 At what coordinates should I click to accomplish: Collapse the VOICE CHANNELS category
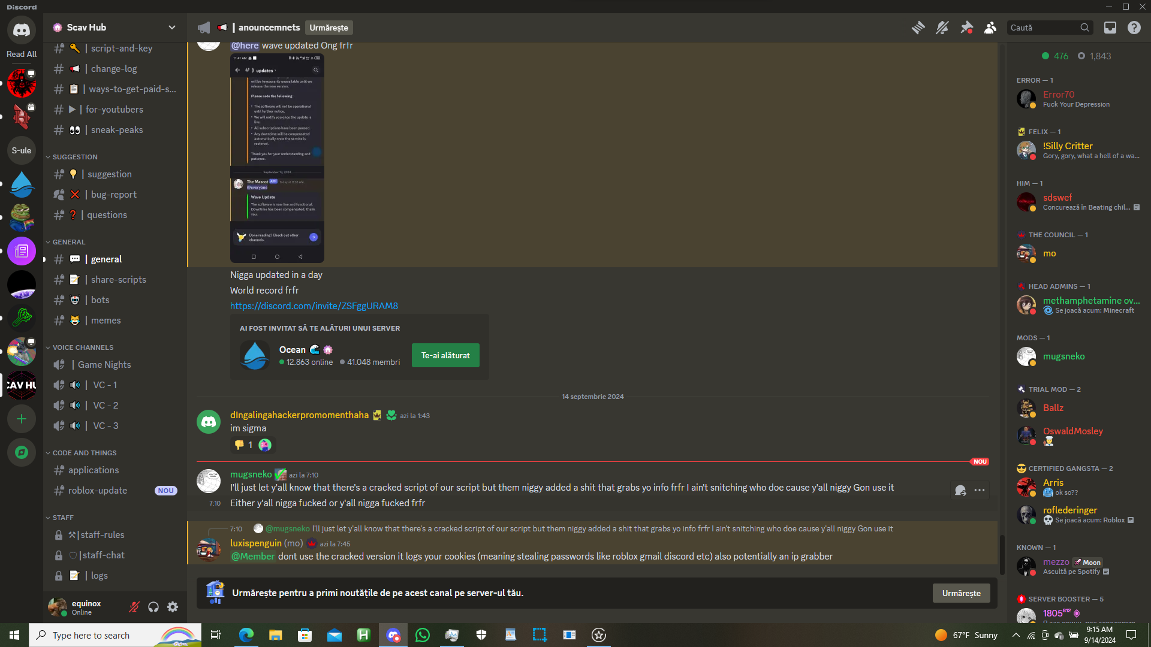83,347
